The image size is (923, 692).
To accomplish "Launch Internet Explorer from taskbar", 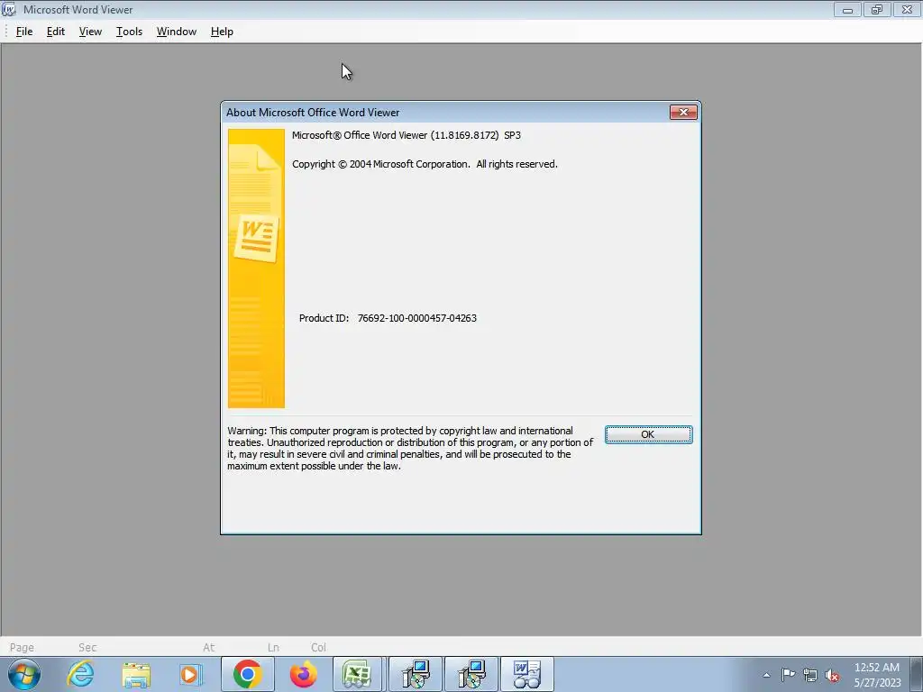I will [x=80, y=674].
